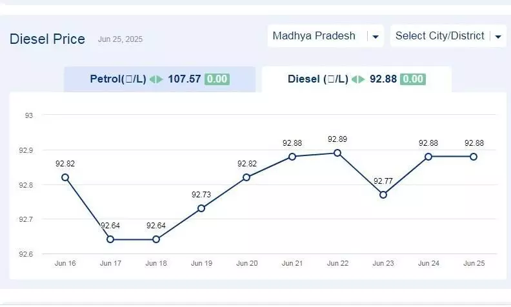This screenshot has height=307, width=511.
Task: Click the Jun 20 axis label
Action: tap(246, 263)
